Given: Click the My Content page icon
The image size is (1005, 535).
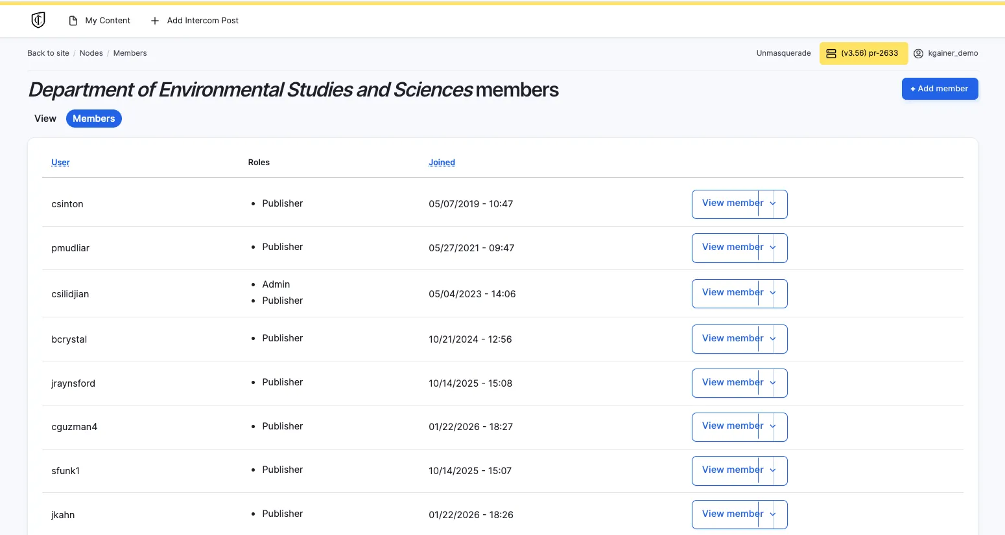Looking at the screenshot, I should 73,21.
